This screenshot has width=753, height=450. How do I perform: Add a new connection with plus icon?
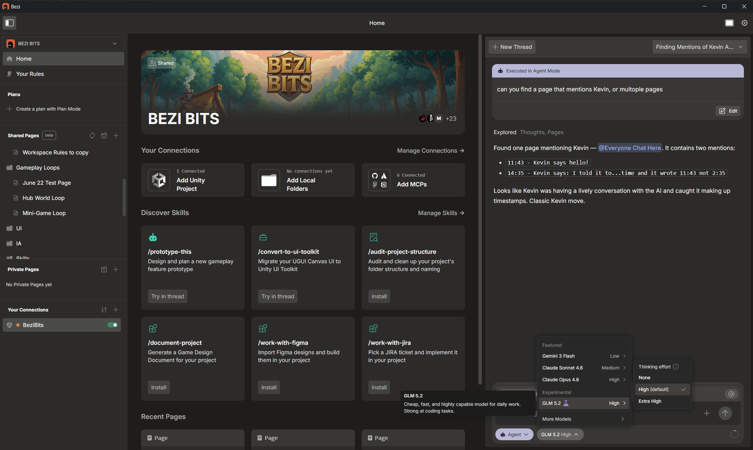pos(116,310)
